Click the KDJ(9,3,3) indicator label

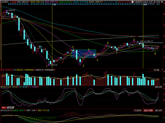coord(5,87)
